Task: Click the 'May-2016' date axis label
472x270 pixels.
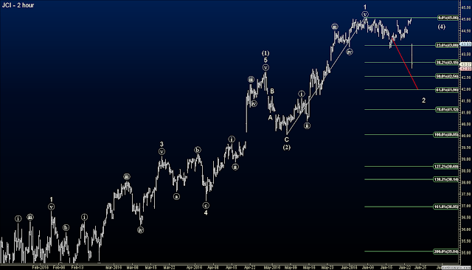Action: [x=272, y=267]
